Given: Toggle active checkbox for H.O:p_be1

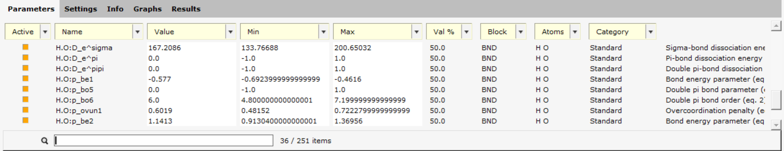Looking at the screenshot, I should (x=25, y=78).
